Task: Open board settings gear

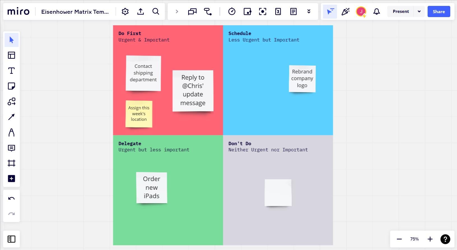Action: click(x=125, y=11)
